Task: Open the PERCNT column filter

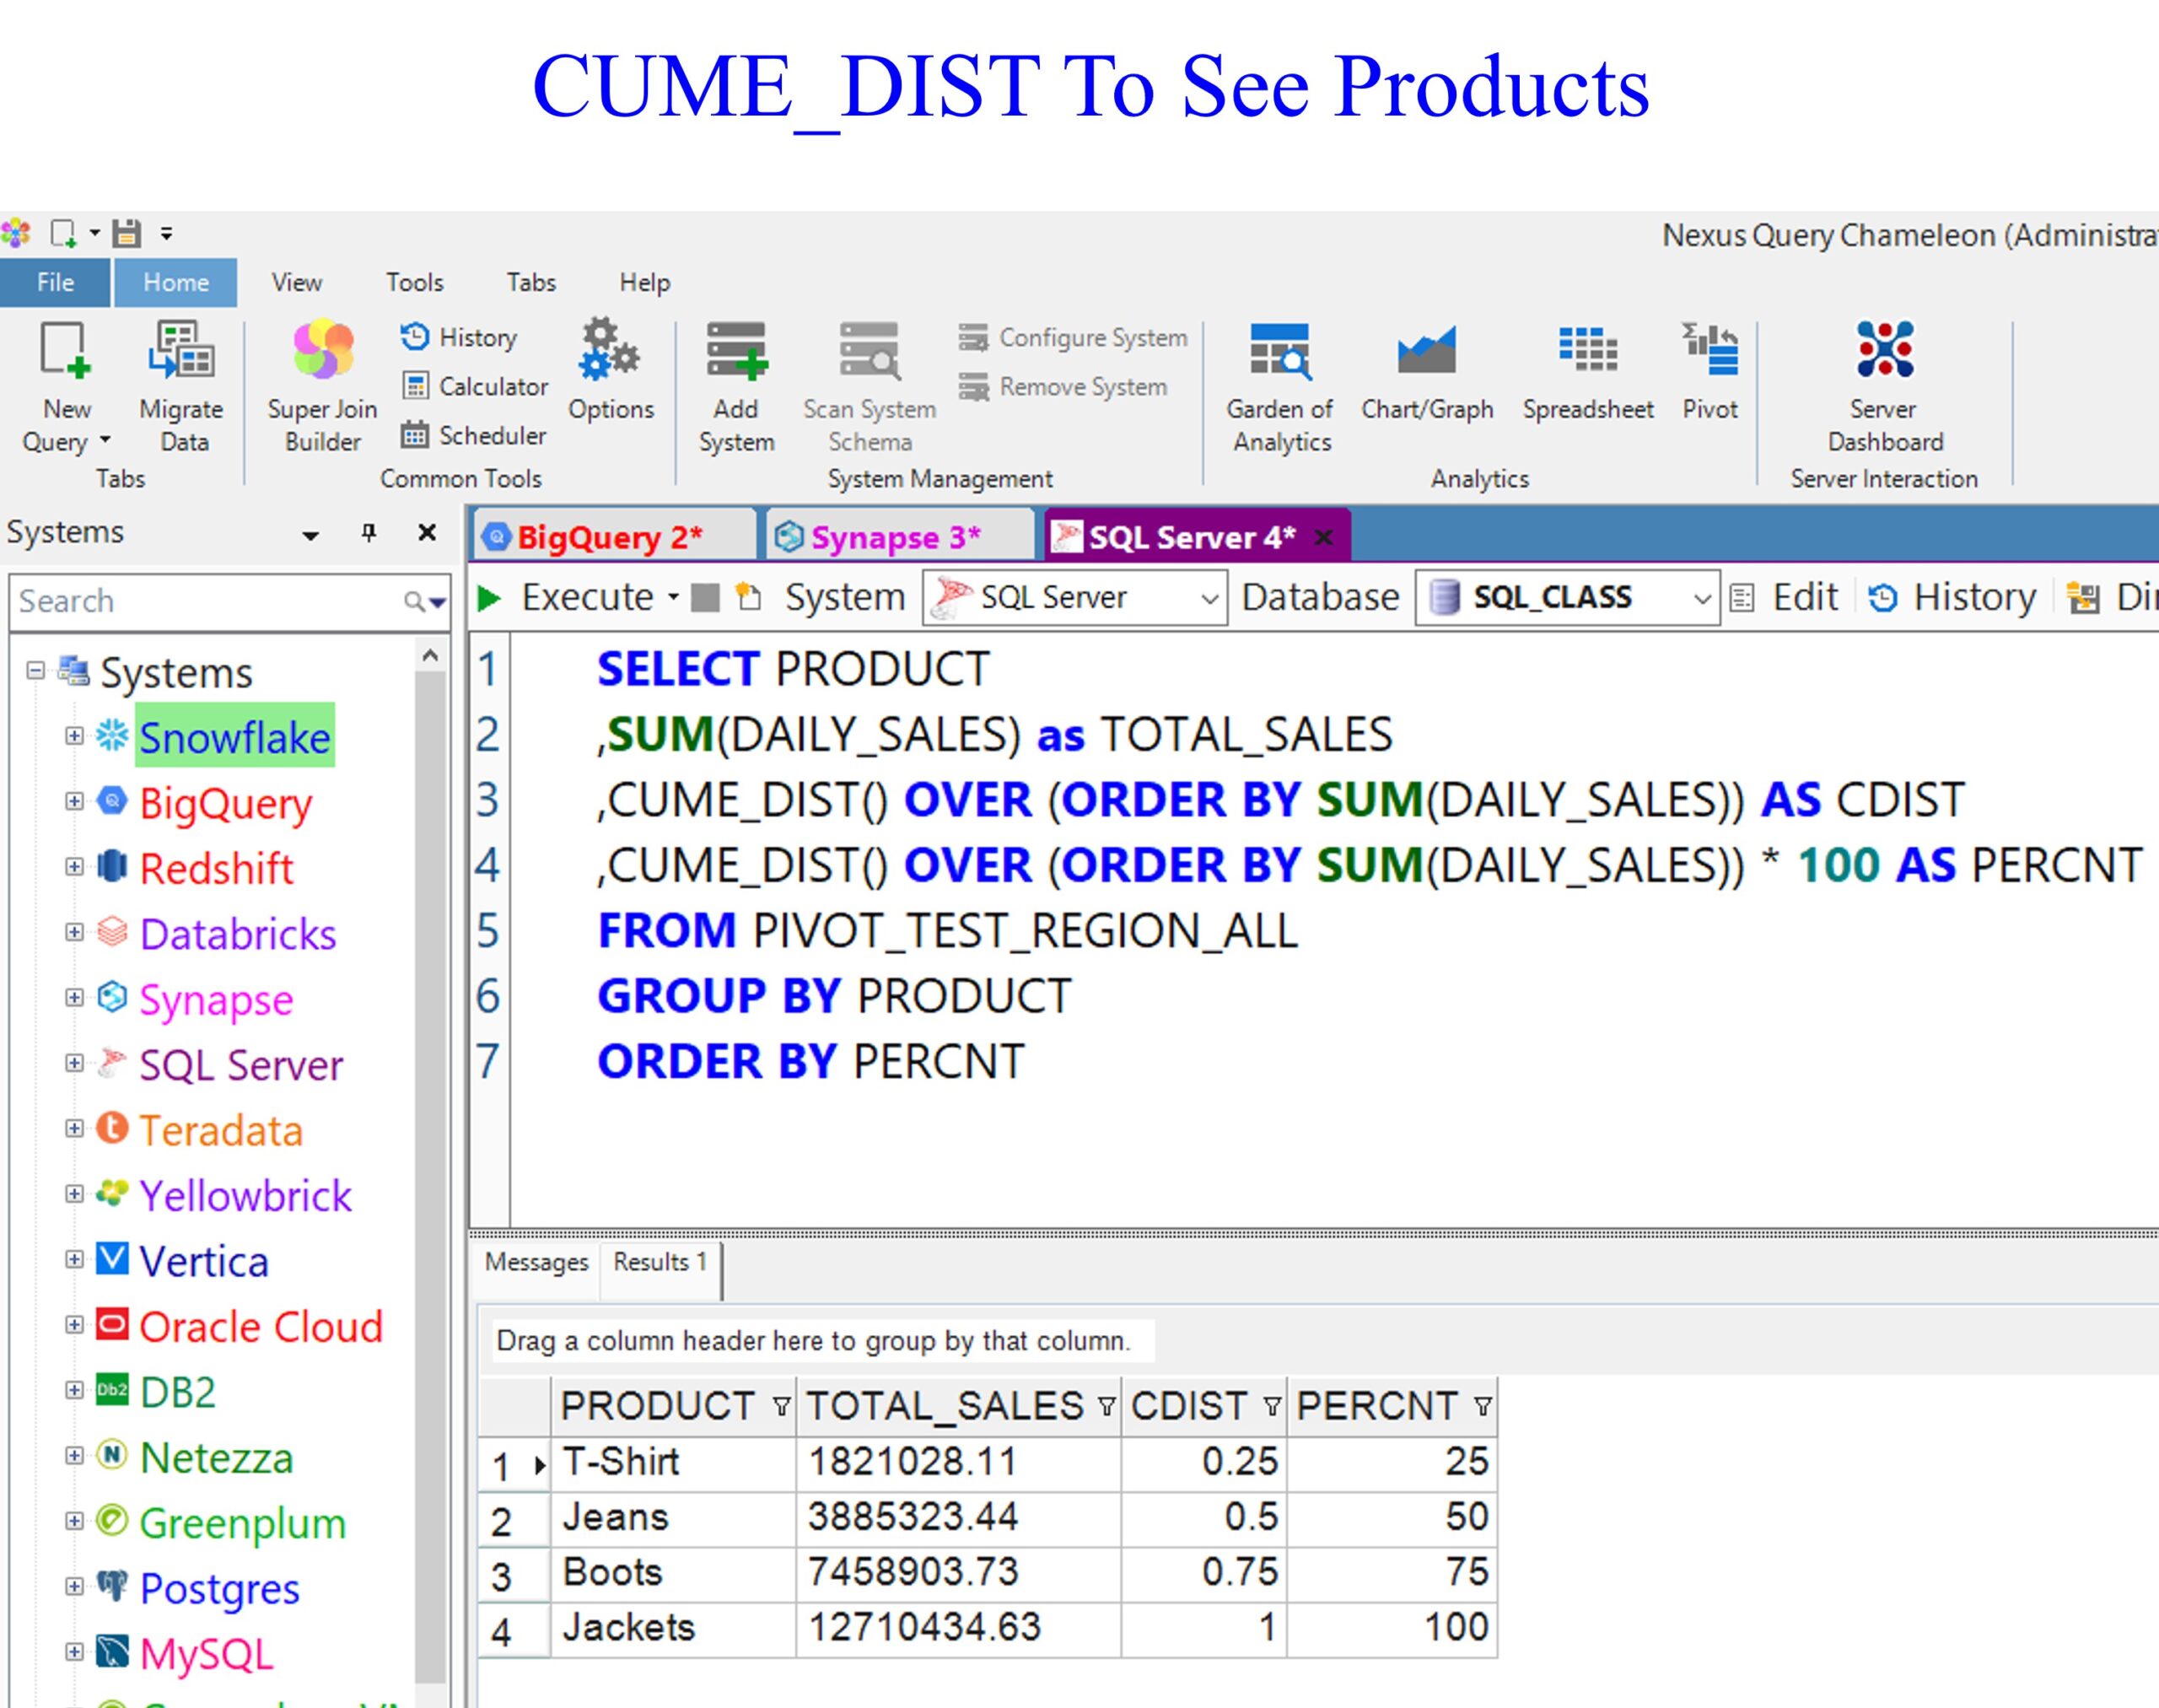Action: coord(1482,1408)
